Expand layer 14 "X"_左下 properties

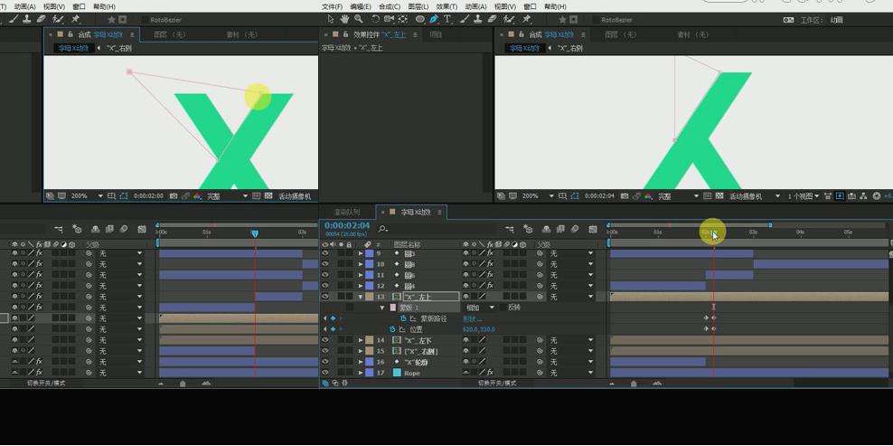[x=361, y=340]
